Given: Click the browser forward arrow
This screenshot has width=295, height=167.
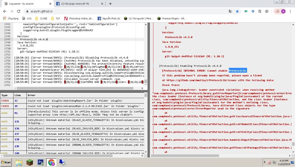Looking at the screenshot, I should 12,11.
